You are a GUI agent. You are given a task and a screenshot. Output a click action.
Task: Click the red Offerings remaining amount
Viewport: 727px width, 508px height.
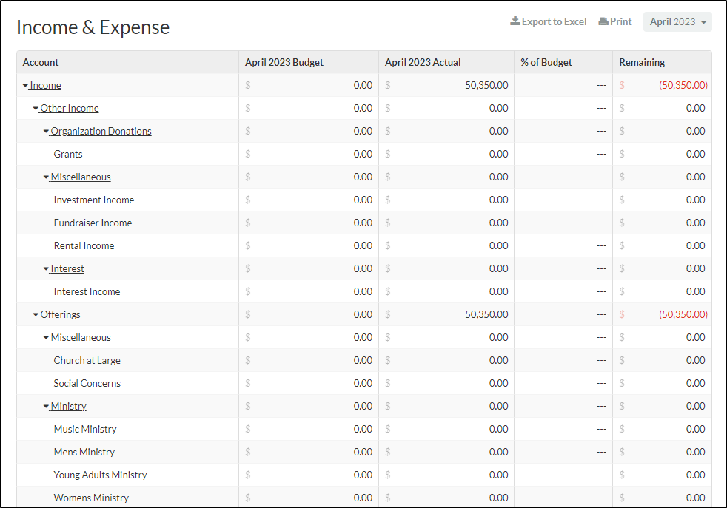click(x=683, y=314)
